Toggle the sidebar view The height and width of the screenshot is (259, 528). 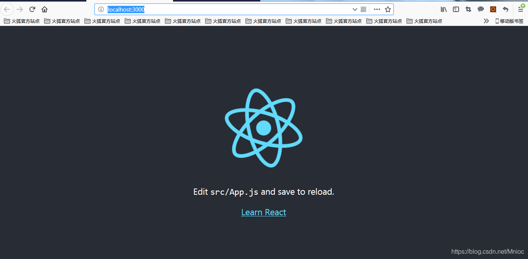click(456, 9)
